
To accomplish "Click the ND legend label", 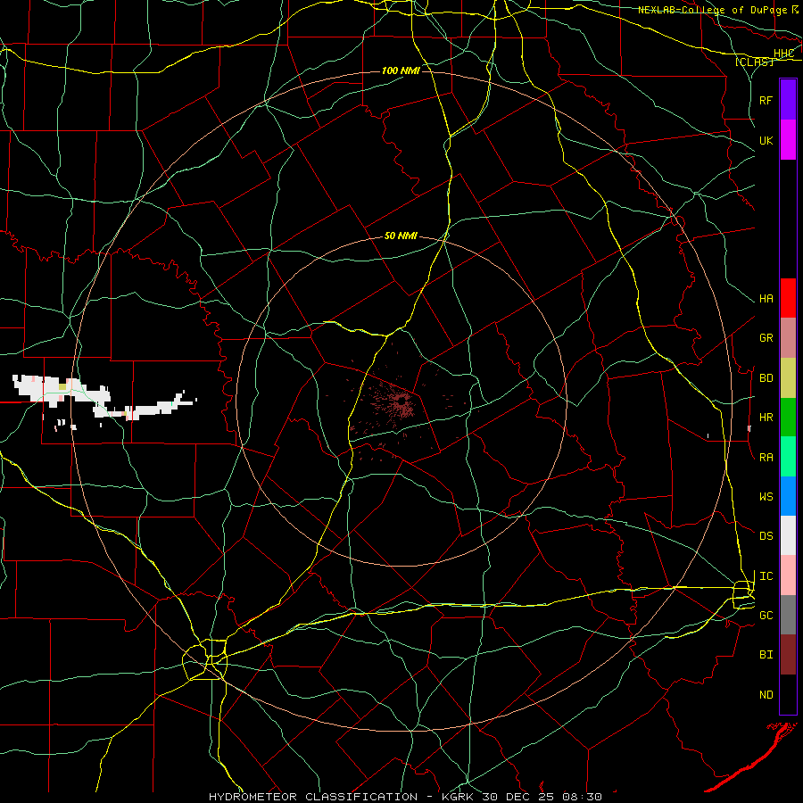I will 766,695.
